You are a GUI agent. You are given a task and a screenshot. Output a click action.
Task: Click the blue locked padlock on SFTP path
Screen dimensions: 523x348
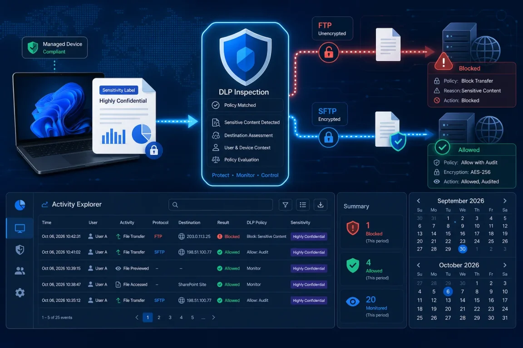click(329, 137)
